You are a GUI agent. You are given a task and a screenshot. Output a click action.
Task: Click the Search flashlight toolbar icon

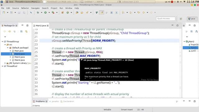point(87,12)
